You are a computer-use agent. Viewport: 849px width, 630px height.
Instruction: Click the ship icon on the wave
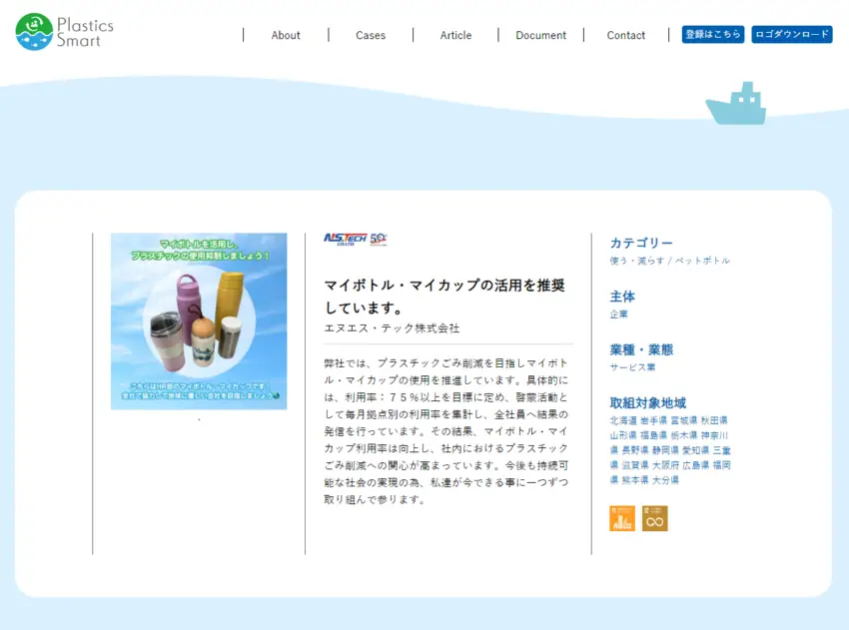click(735, 105)
